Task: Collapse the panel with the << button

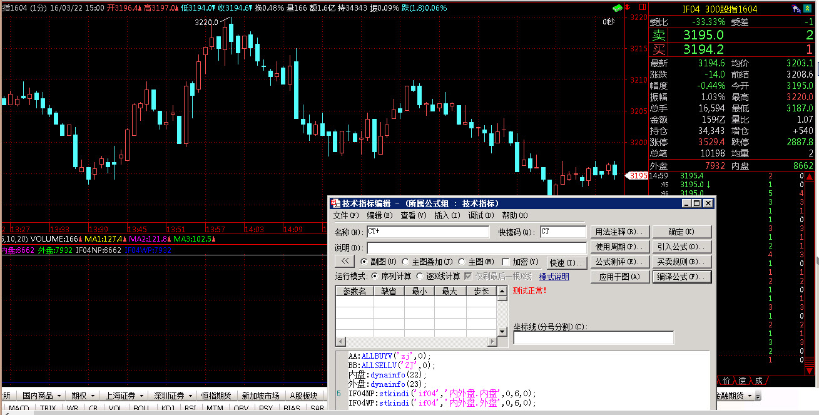Action: (x=345, y=262)
